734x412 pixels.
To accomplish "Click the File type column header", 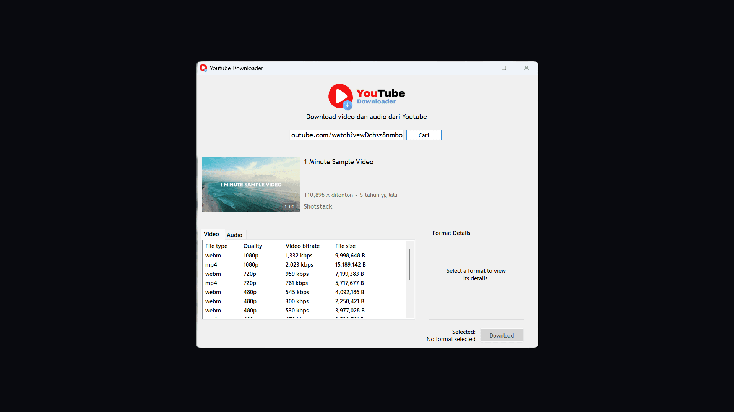I will (222, 246).
